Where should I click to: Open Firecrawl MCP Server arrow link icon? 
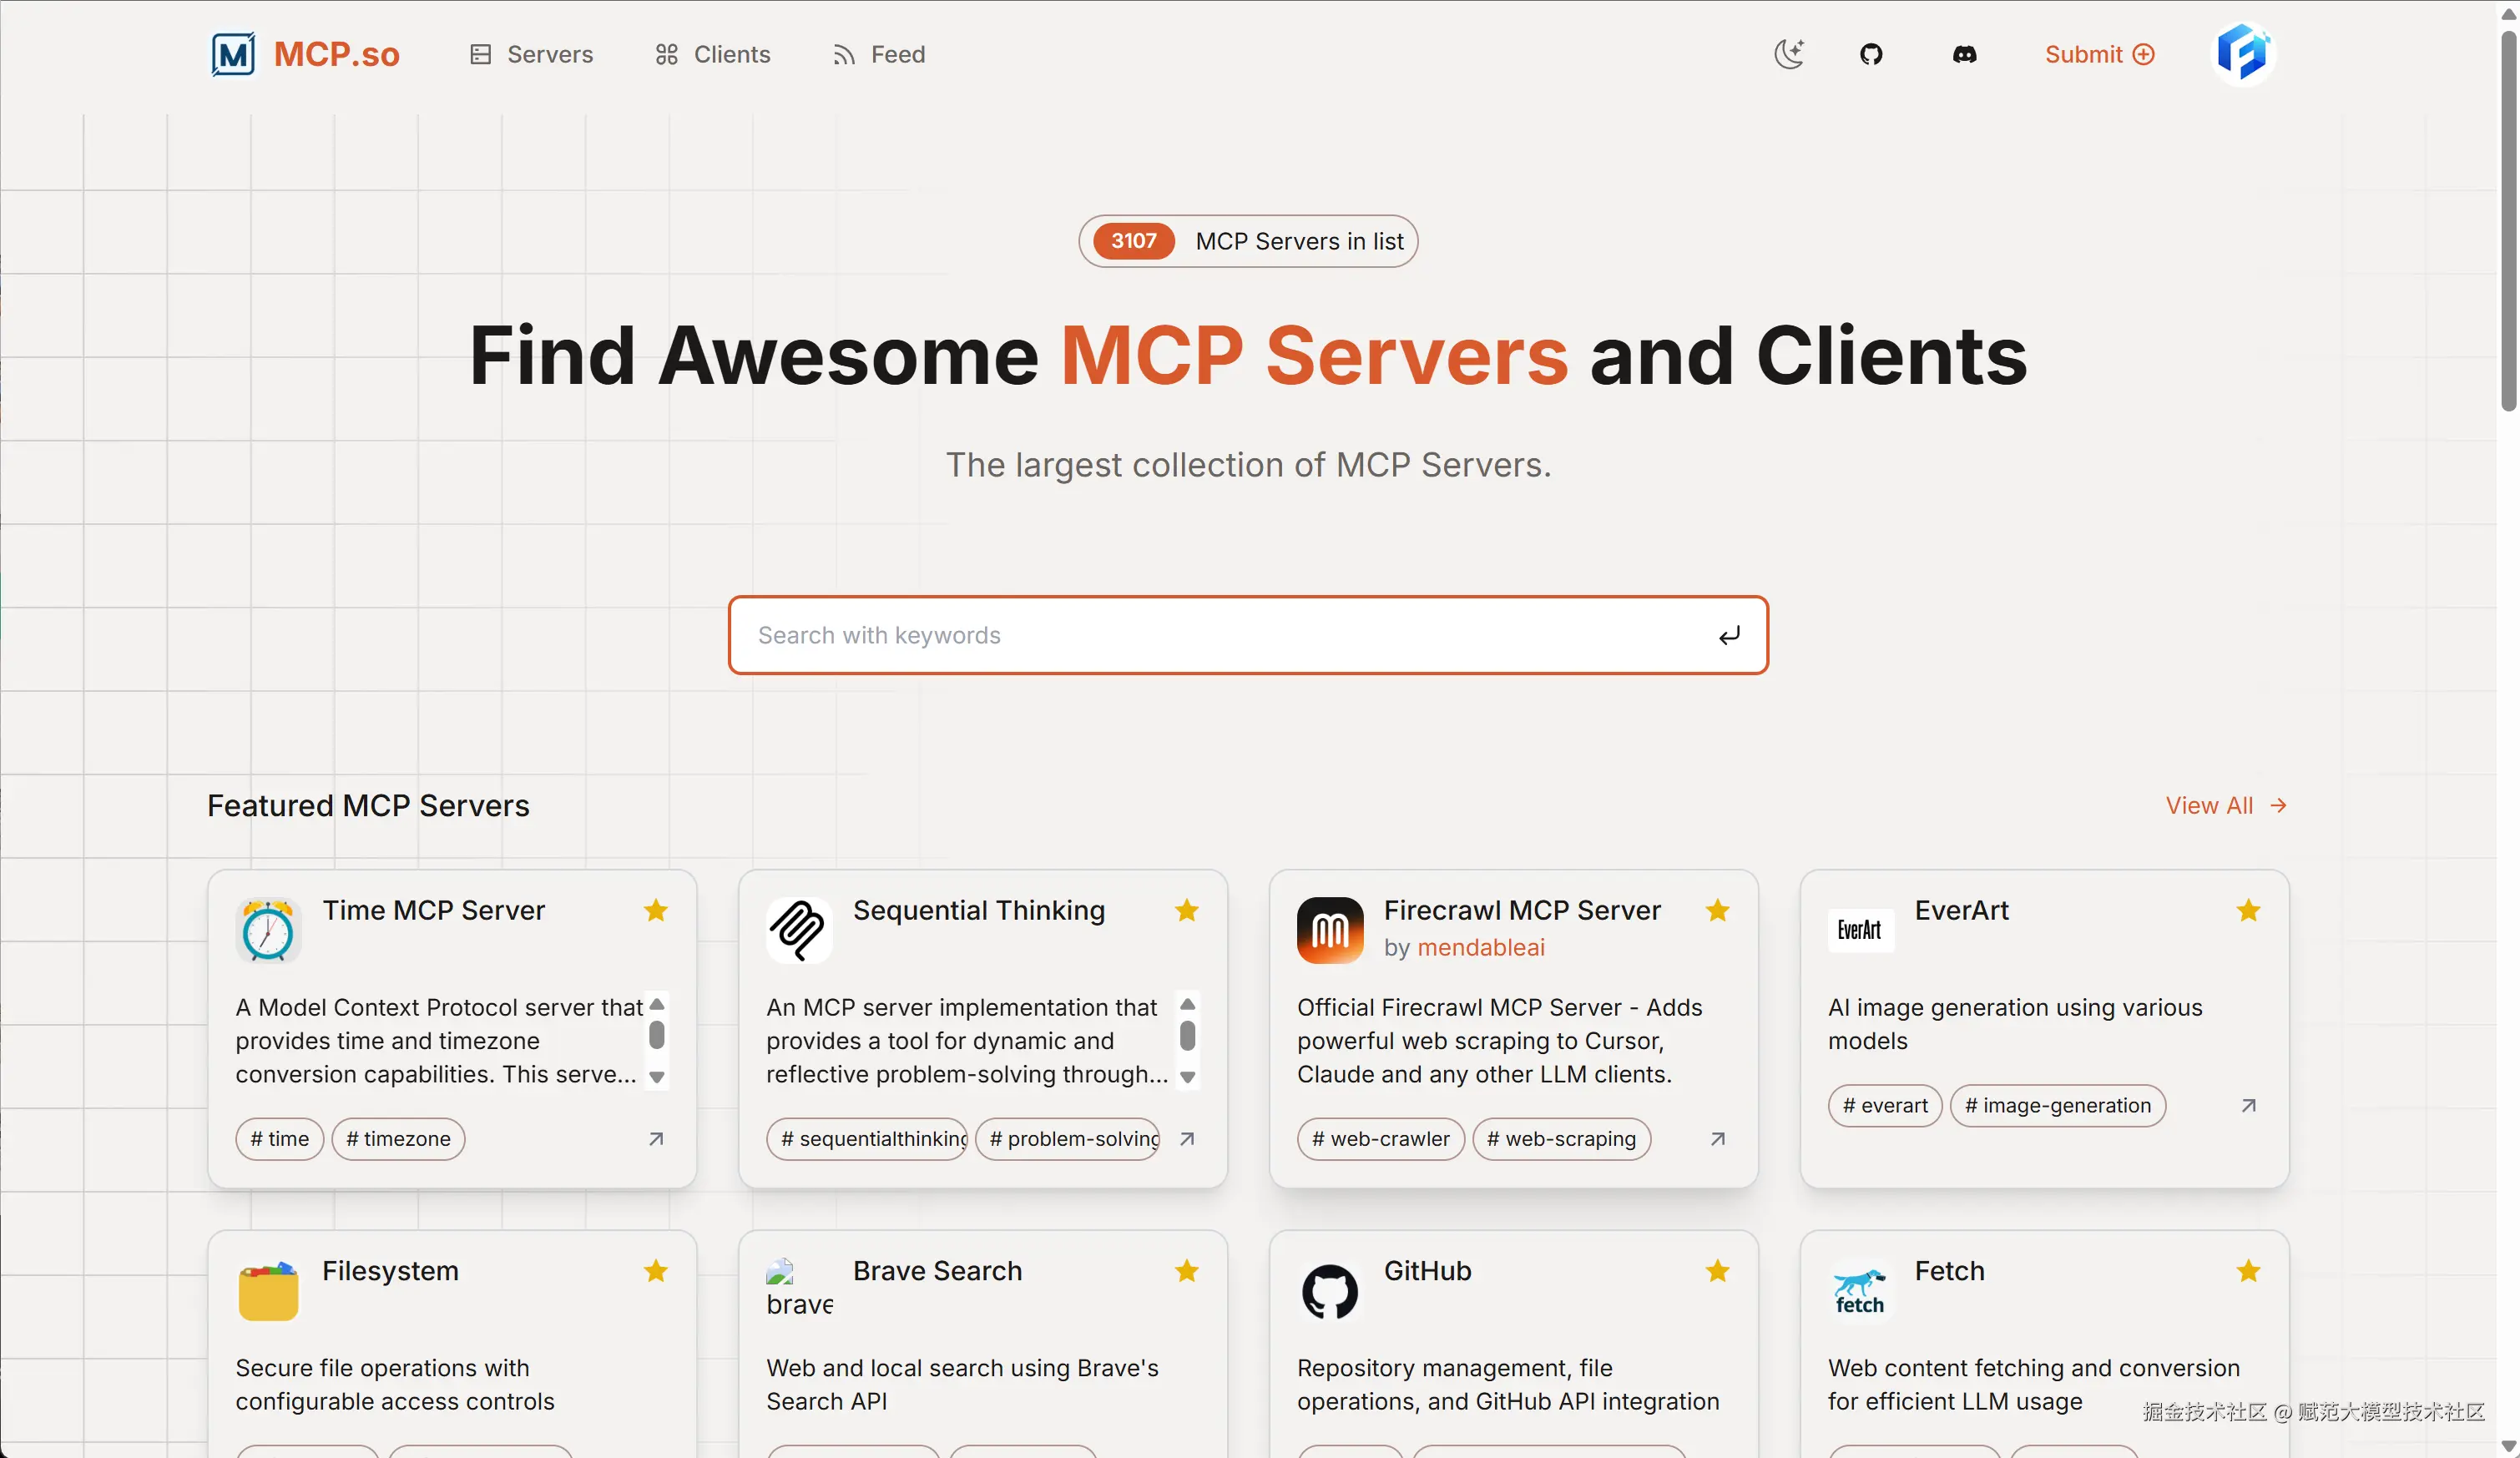click(1718, 1139)
